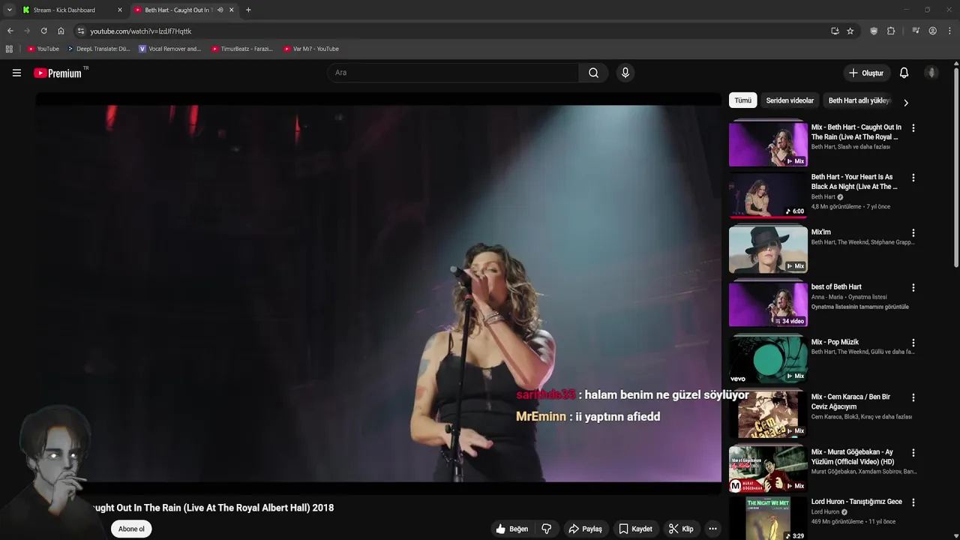Mute the Beth Hart tab audio icon
The width and height of the screenshot is (960, 540).
point(220,10)
